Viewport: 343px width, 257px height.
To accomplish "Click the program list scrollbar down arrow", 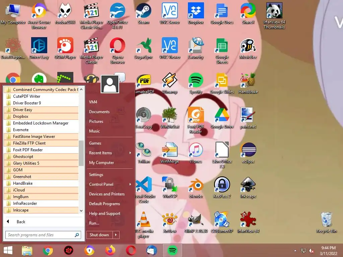I will [x=81, y=211].
